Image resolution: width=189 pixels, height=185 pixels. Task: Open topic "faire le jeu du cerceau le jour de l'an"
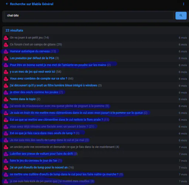pos(34,161)
